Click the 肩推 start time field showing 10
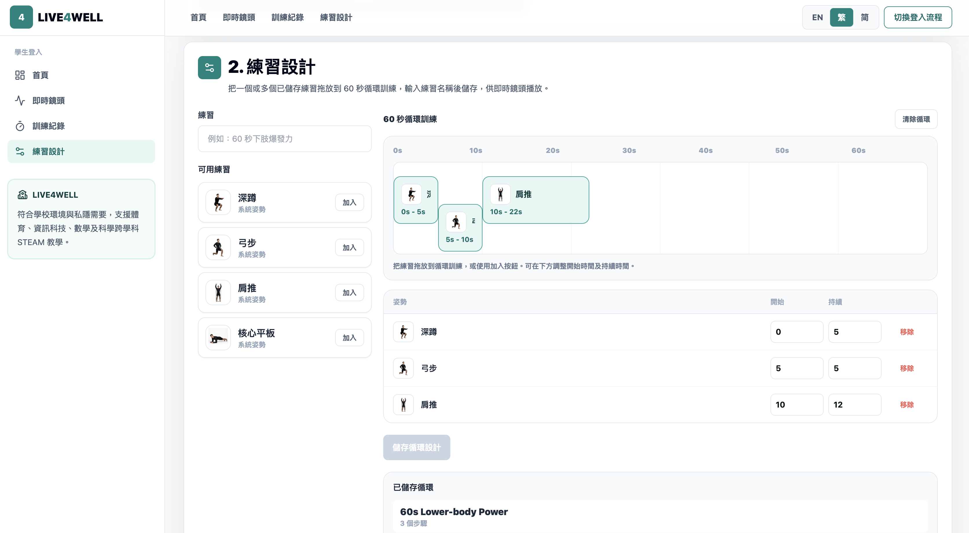 tap(797, 405)
